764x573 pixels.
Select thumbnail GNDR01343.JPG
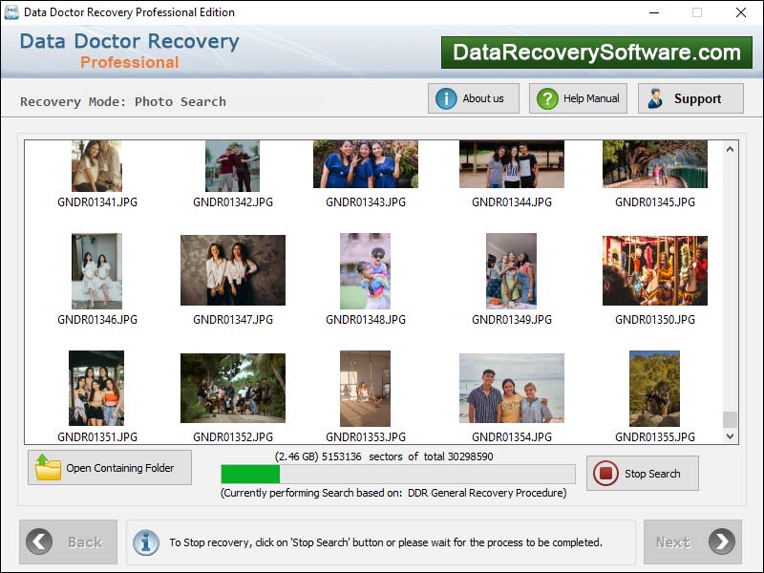[365, 165]
